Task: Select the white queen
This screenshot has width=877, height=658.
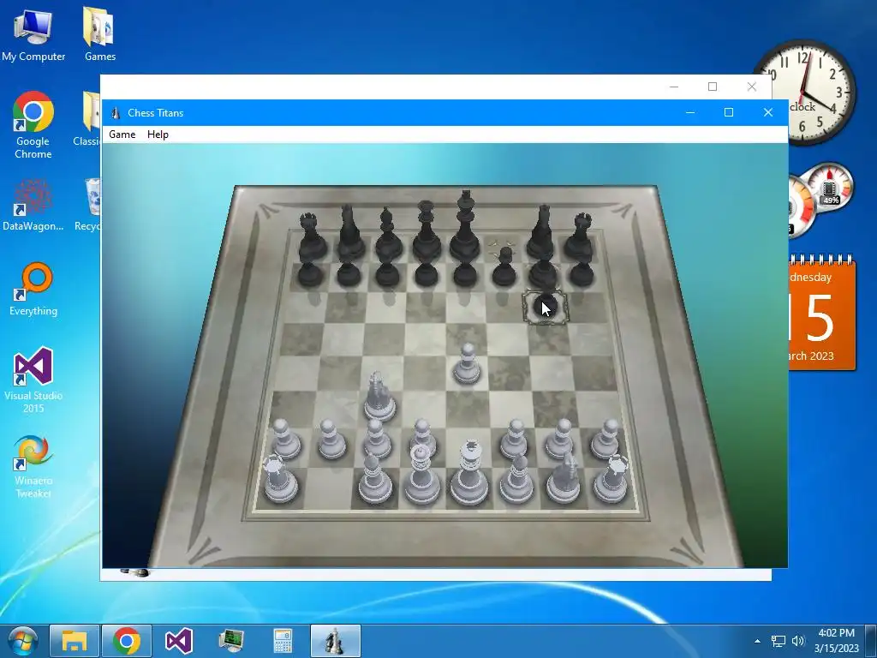Action: (421, 475)
